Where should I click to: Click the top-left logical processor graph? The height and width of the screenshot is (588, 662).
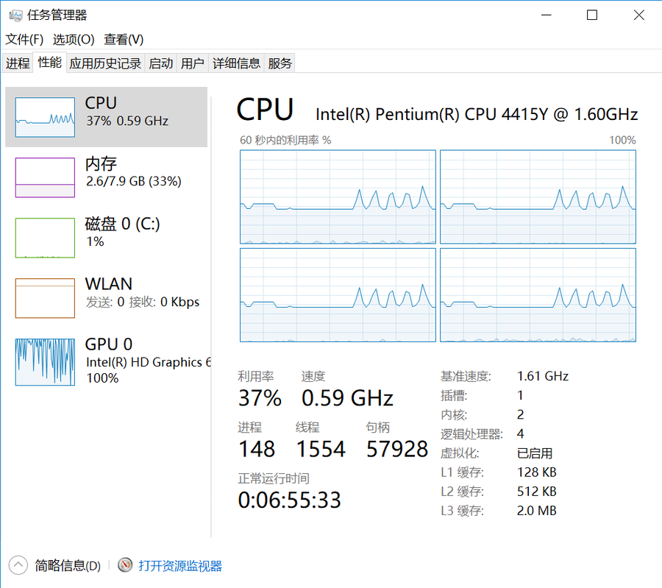pyautogui.click(x=338, y=196)
